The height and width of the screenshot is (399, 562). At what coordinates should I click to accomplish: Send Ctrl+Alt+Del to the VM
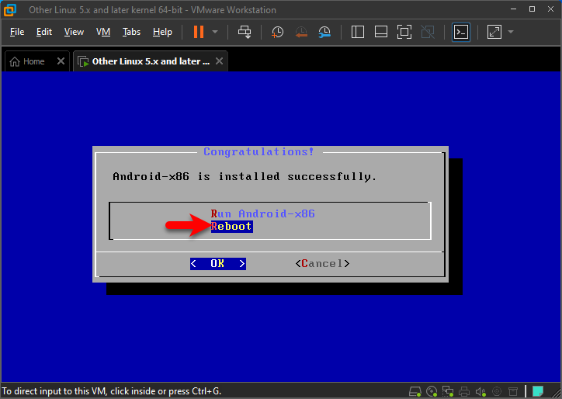tap(245, 32)
